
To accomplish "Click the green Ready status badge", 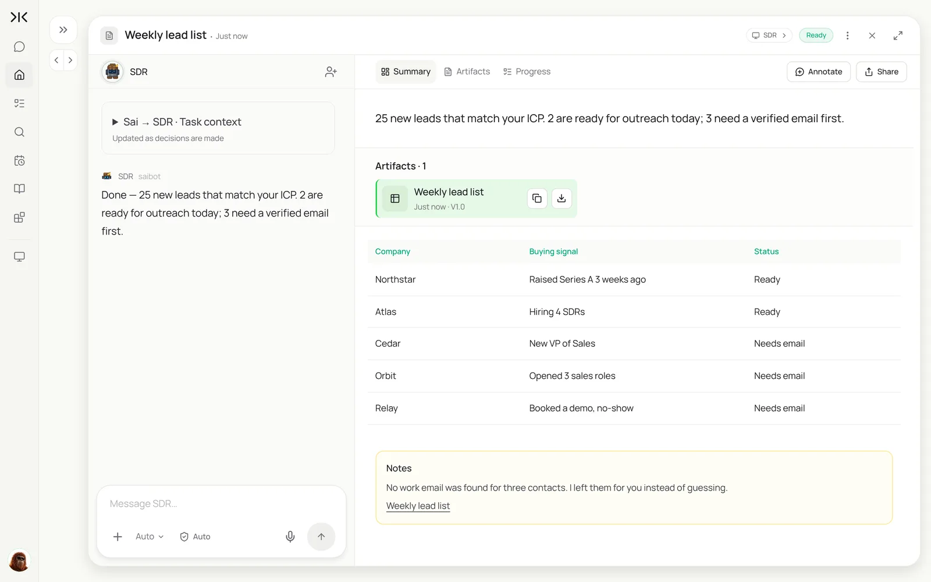I will point(816,36).
